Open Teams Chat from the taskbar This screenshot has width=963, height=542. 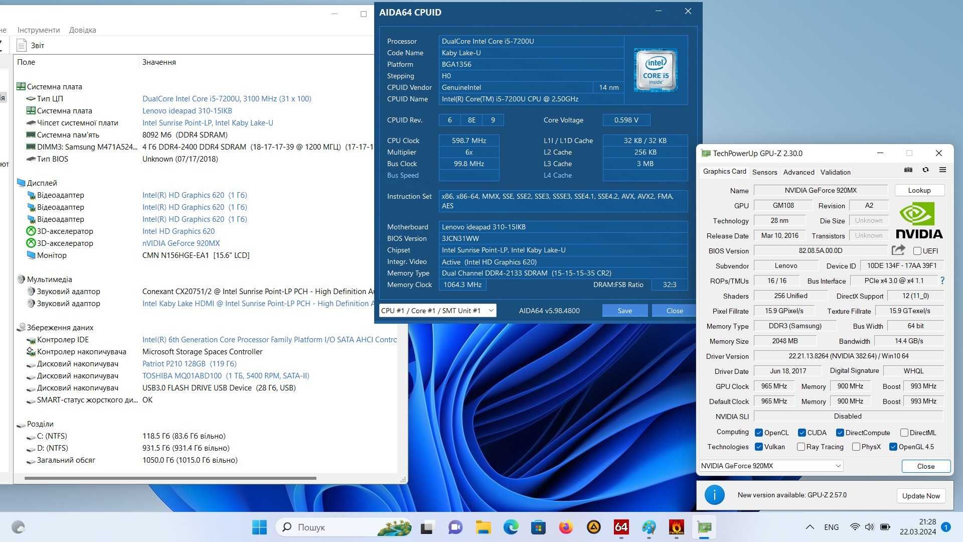click(455, 527)
